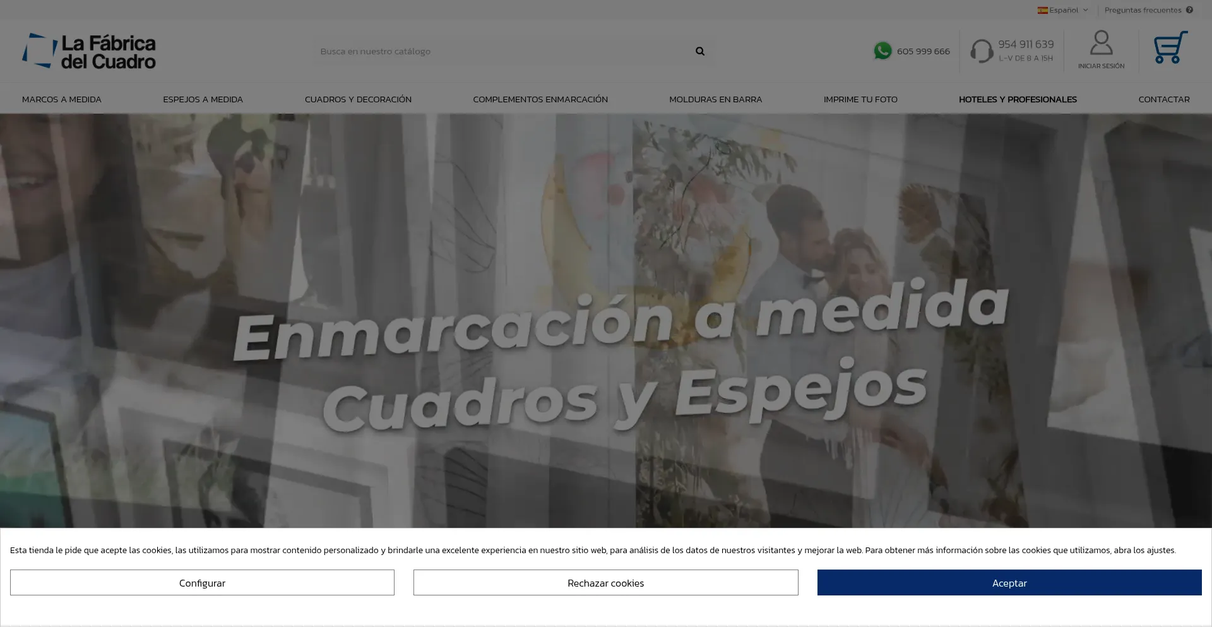This screenshot has height=627, width=1212.
Task: Select MOLDURAS EN BARRA from navigation
Action: click(x=715, y=99)
